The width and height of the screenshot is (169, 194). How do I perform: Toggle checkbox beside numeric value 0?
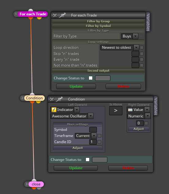(x=146, y=123)
